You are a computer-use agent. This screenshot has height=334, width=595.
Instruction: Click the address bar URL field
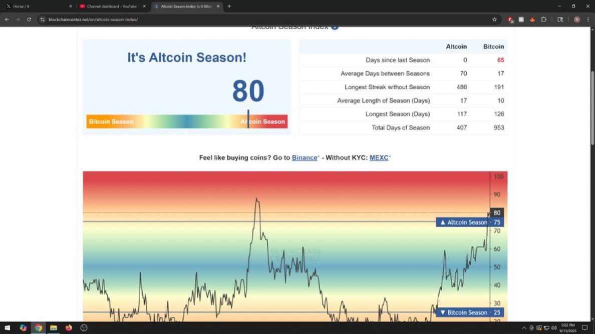[x=265, y=19]
